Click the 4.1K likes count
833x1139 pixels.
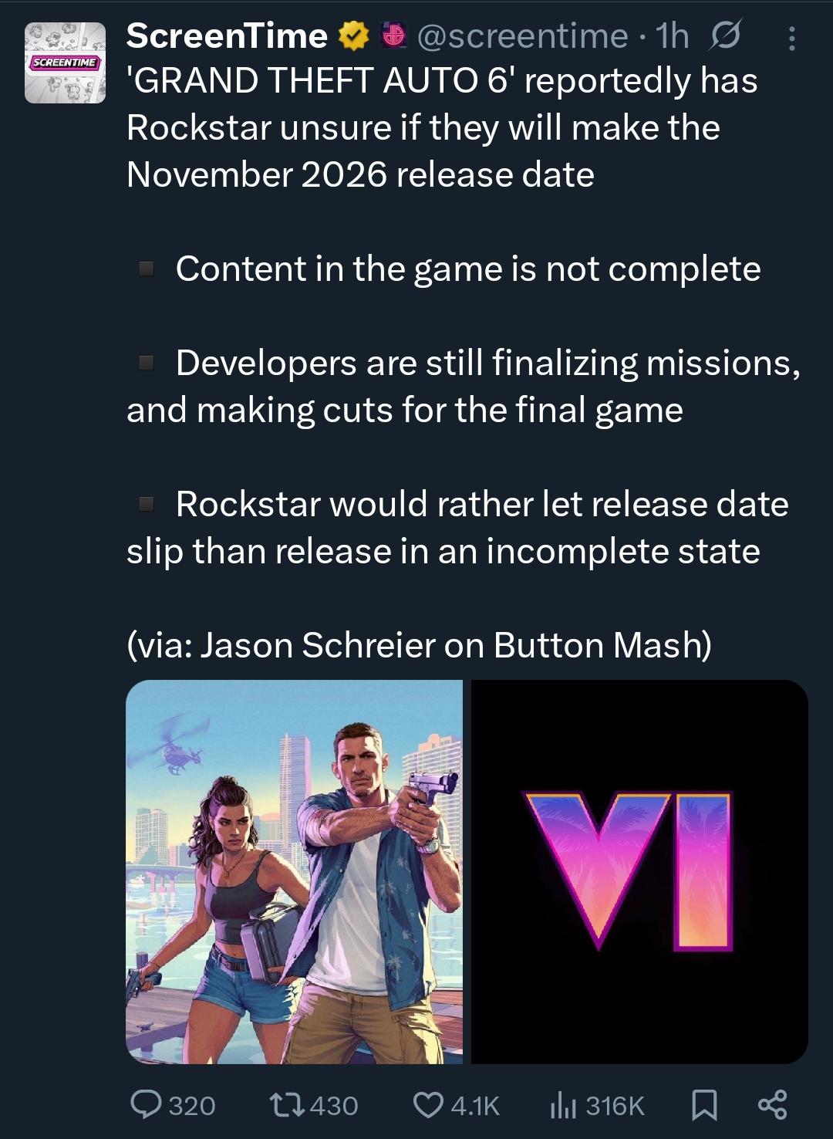pyautogui.click(x=475, y=1106)
